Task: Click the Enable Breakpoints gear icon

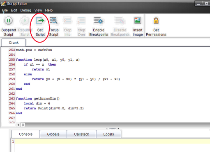Action: tap(99, 20)
